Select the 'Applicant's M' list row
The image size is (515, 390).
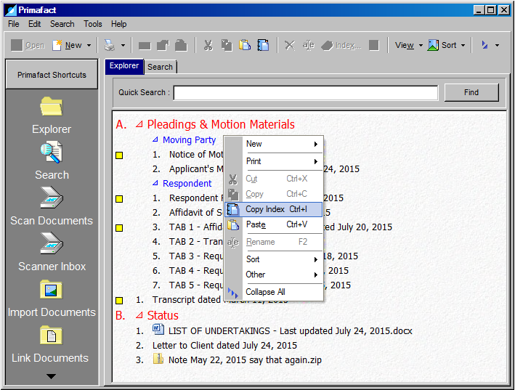(196, 169)
